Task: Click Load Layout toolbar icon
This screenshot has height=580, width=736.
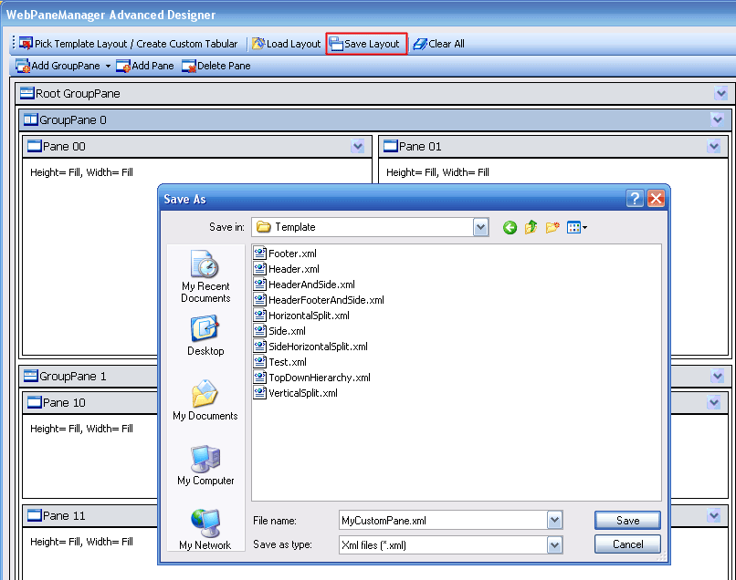Action: click(x=258, y=44)
